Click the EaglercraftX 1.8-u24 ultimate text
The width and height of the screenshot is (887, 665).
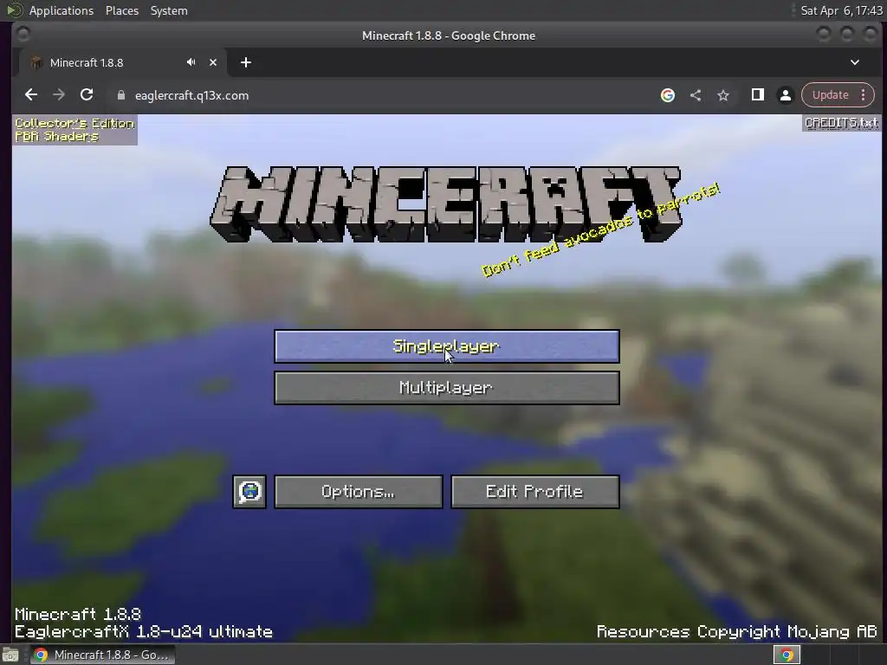point(144,631)
